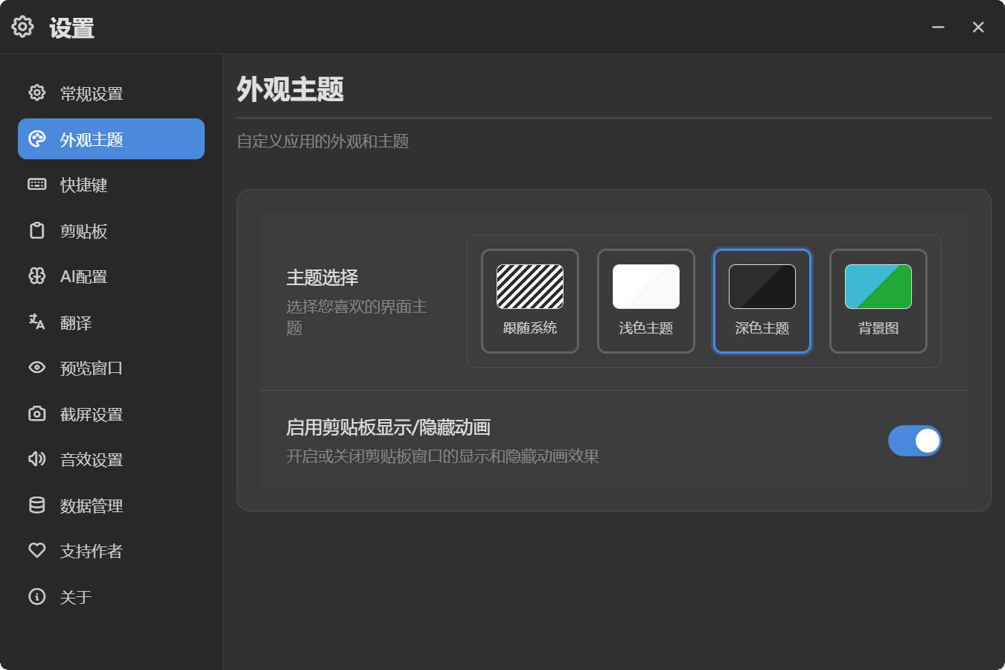Viewport: 1005px width, 670px height.
Task: Click the gear icon in the title bar
Action: (22, 26)
